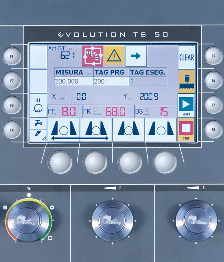Open the yellow warning triangle alert
The image size is (224, 262).
click(x=114, y=56)
